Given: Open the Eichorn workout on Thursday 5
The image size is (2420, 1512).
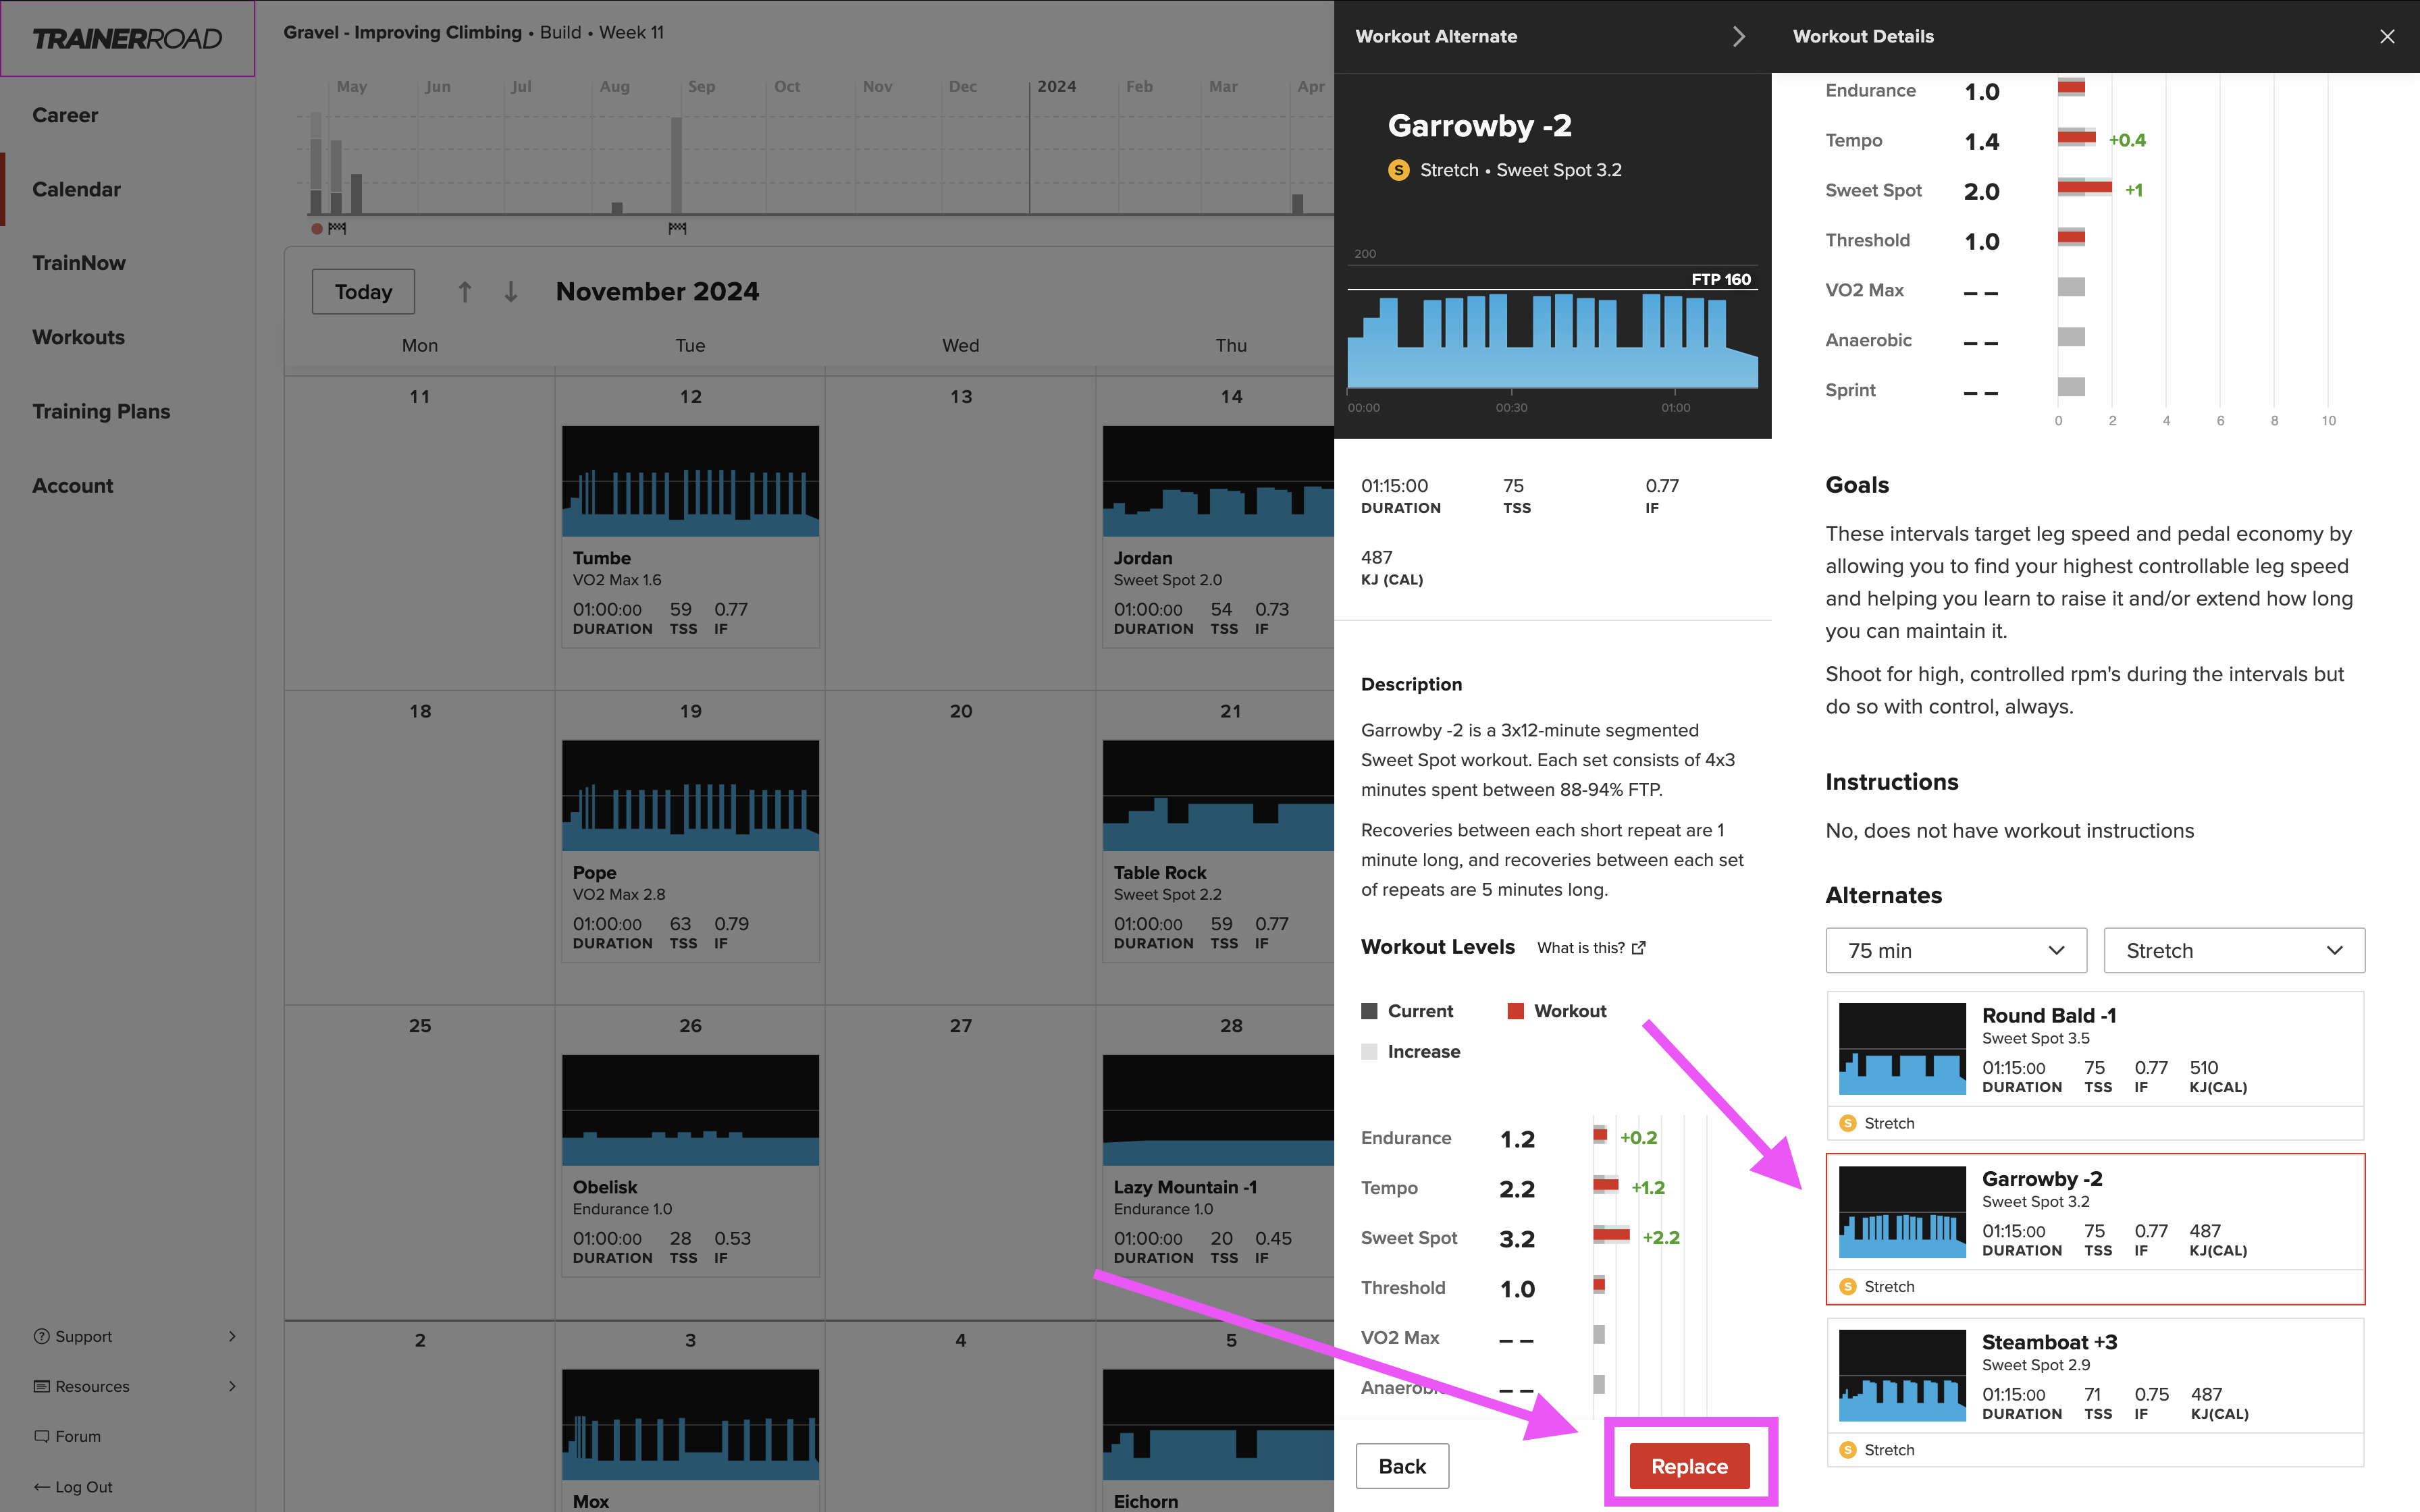Looking at the screenshot, I should [x=1218, y=1440].
